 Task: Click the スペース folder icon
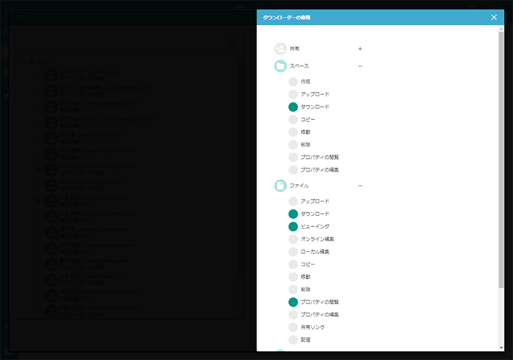click(x=280, y=66)
